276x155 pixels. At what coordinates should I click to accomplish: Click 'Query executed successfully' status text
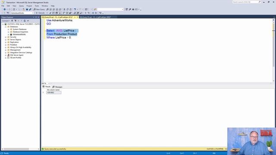(55, 149)
